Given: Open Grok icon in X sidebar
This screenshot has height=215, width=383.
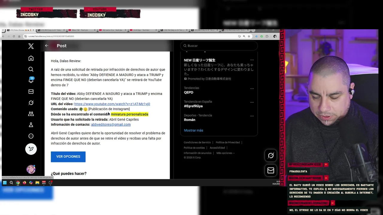Looking at the screenshot, I should (31, 103).
